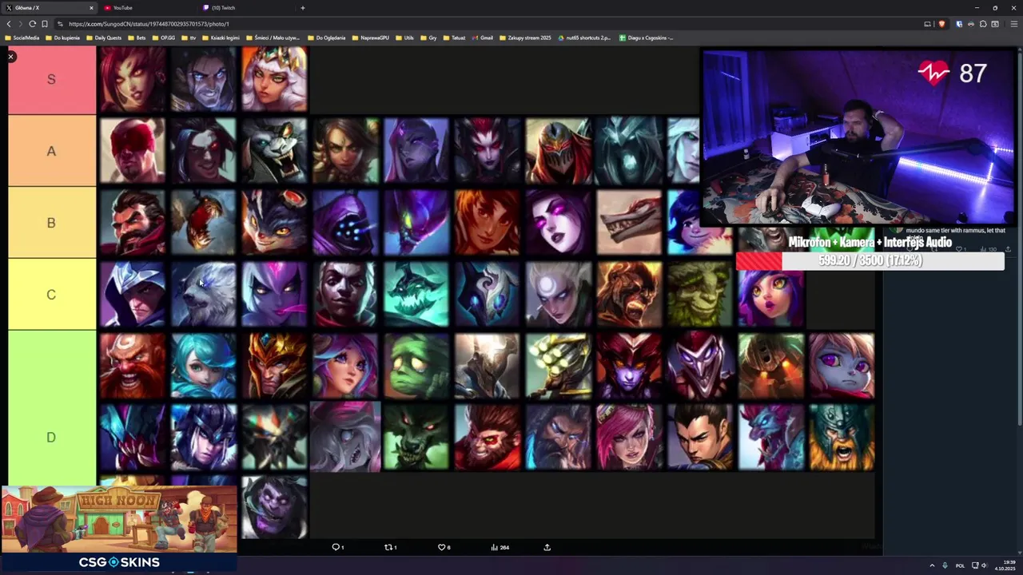The width and height of the screenshot is (1023, 575).
Task: Click the High Noon CSG Skins banner
Action: (x=119, y=529)
